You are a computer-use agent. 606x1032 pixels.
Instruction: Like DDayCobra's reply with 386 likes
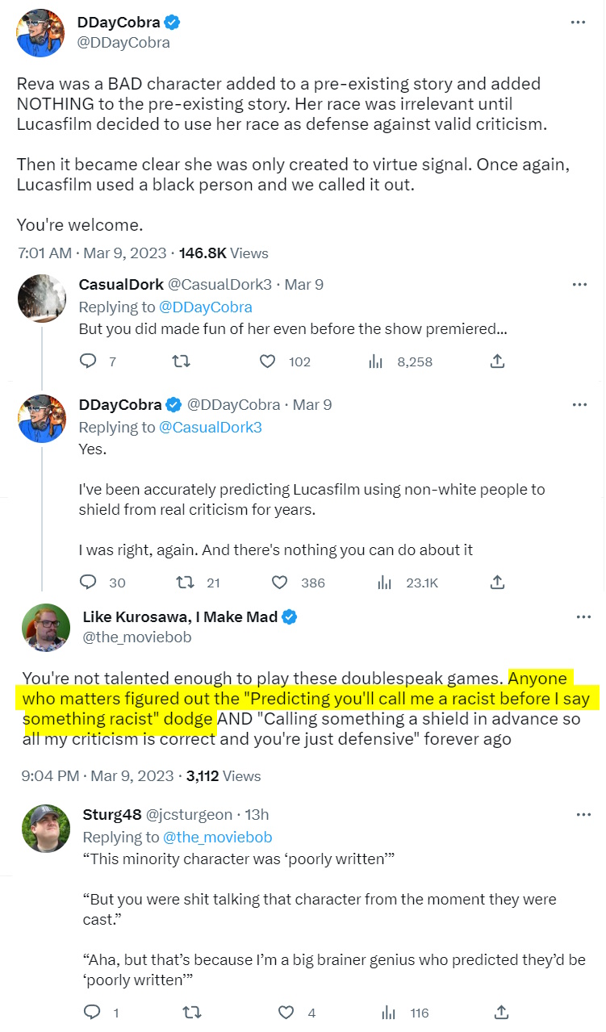tap(280, 582)
